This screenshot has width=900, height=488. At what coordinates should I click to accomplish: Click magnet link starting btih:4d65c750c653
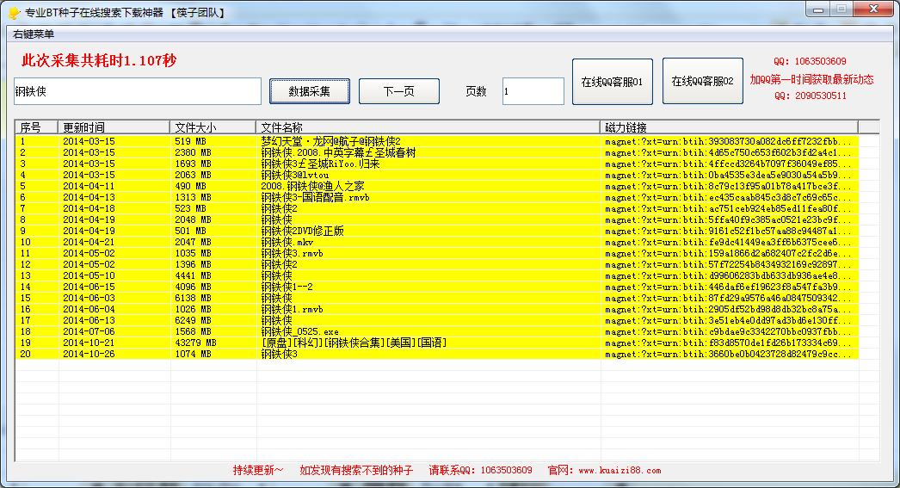pos(728,152)
